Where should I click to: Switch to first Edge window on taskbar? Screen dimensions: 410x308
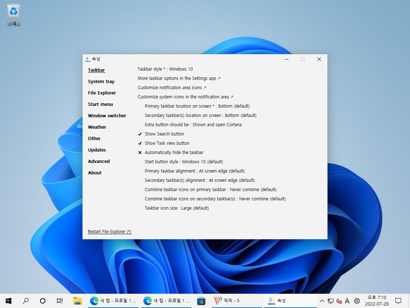click(x=113, y=301)
